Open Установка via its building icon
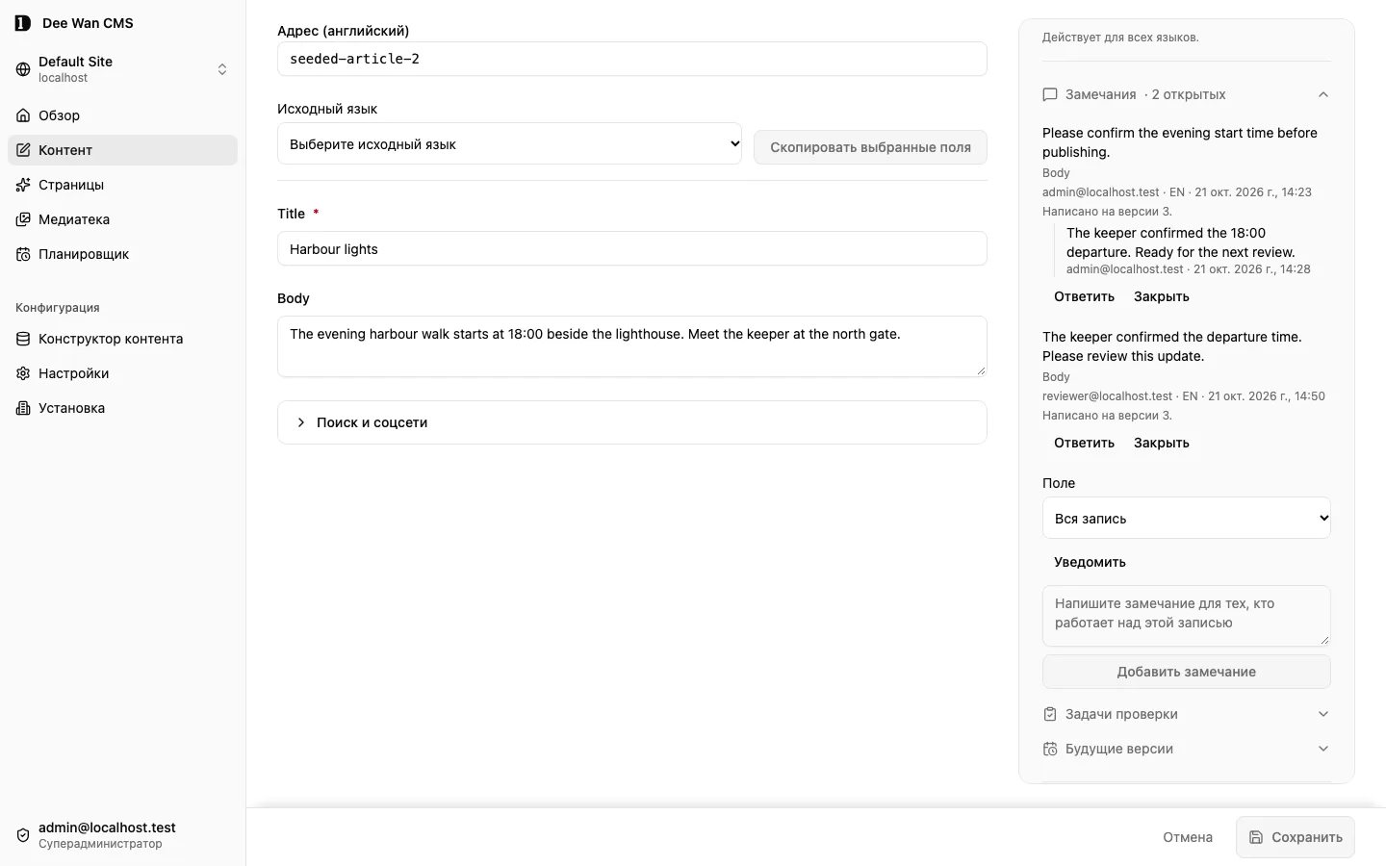The image size is (1386, 866). (23, 408)
